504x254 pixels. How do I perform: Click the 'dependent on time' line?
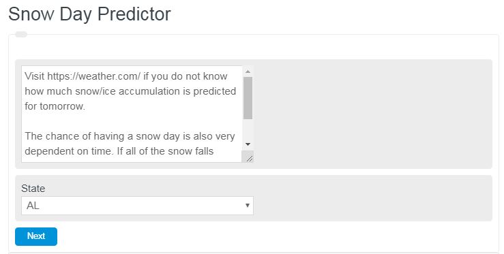[x=119, y=151]
